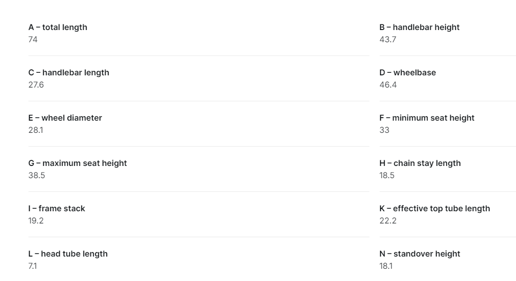Screen dimensions: 516x281
Task: Select the handlebar height value 43.7
Action: 388,40
